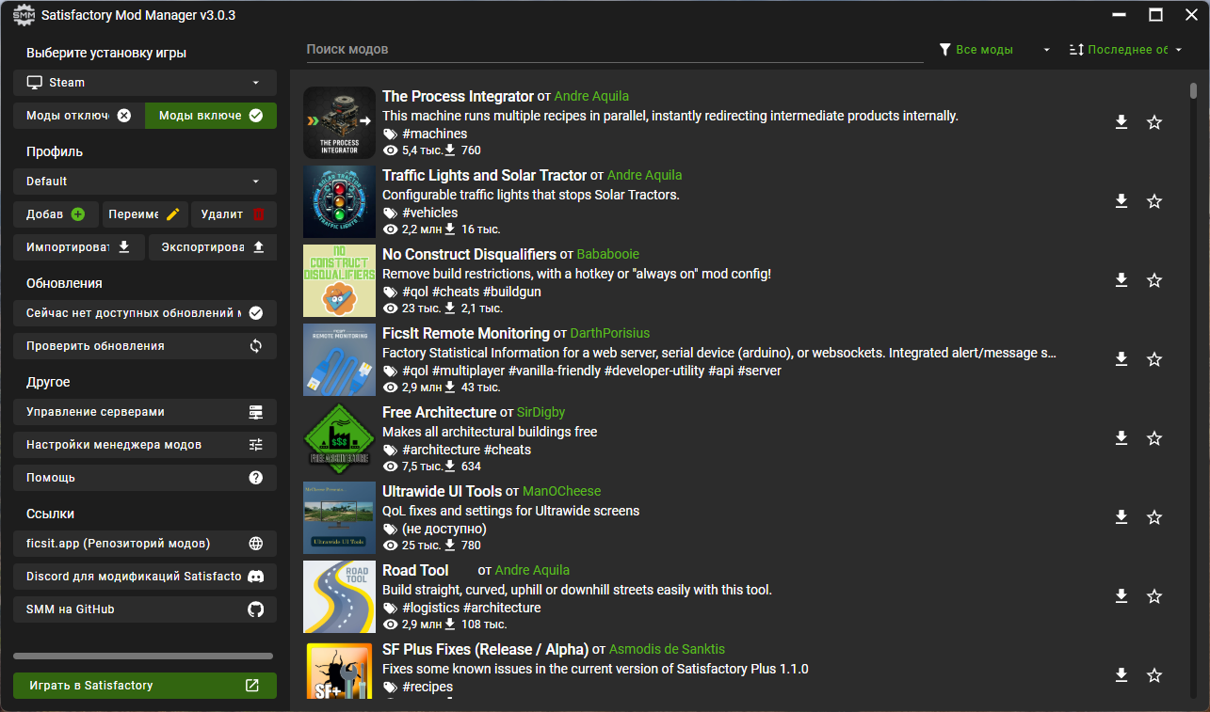Viewport: 1210px width, 712px height.
Task: Download the Traffic Lights and Solar Tractor mod
Action: (x=1121, y=201)
